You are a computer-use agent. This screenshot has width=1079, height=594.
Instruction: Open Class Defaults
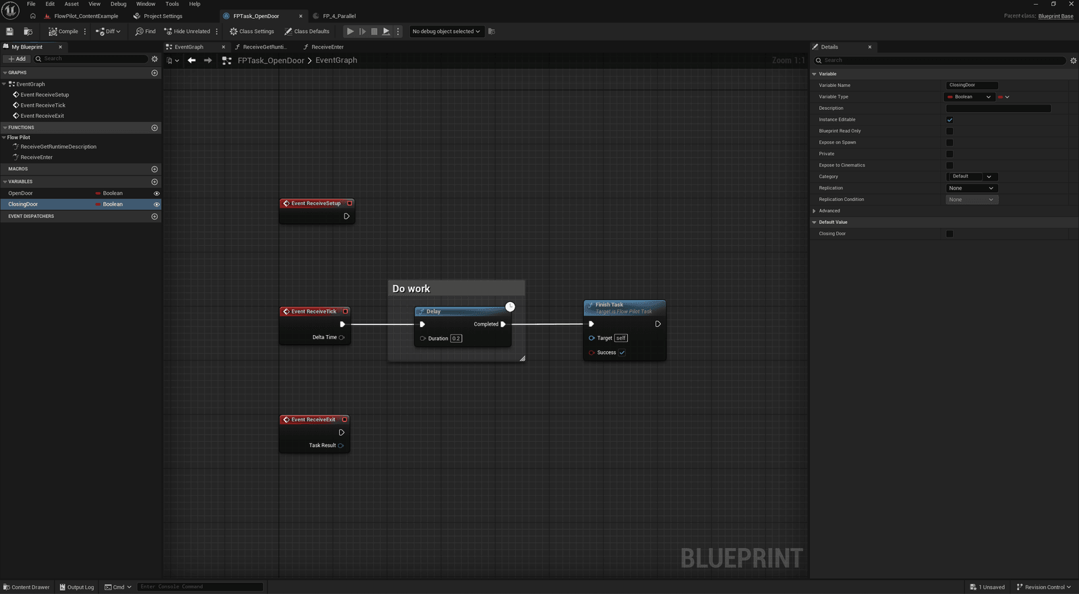(307, 32)
